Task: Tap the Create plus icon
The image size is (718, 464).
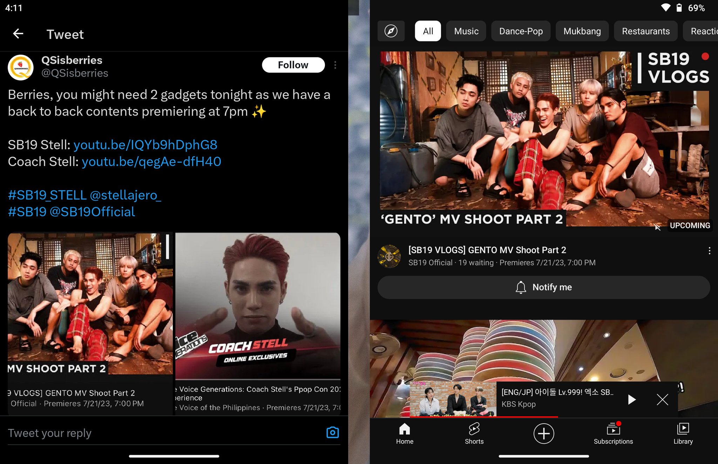Action: click(543, 434)
